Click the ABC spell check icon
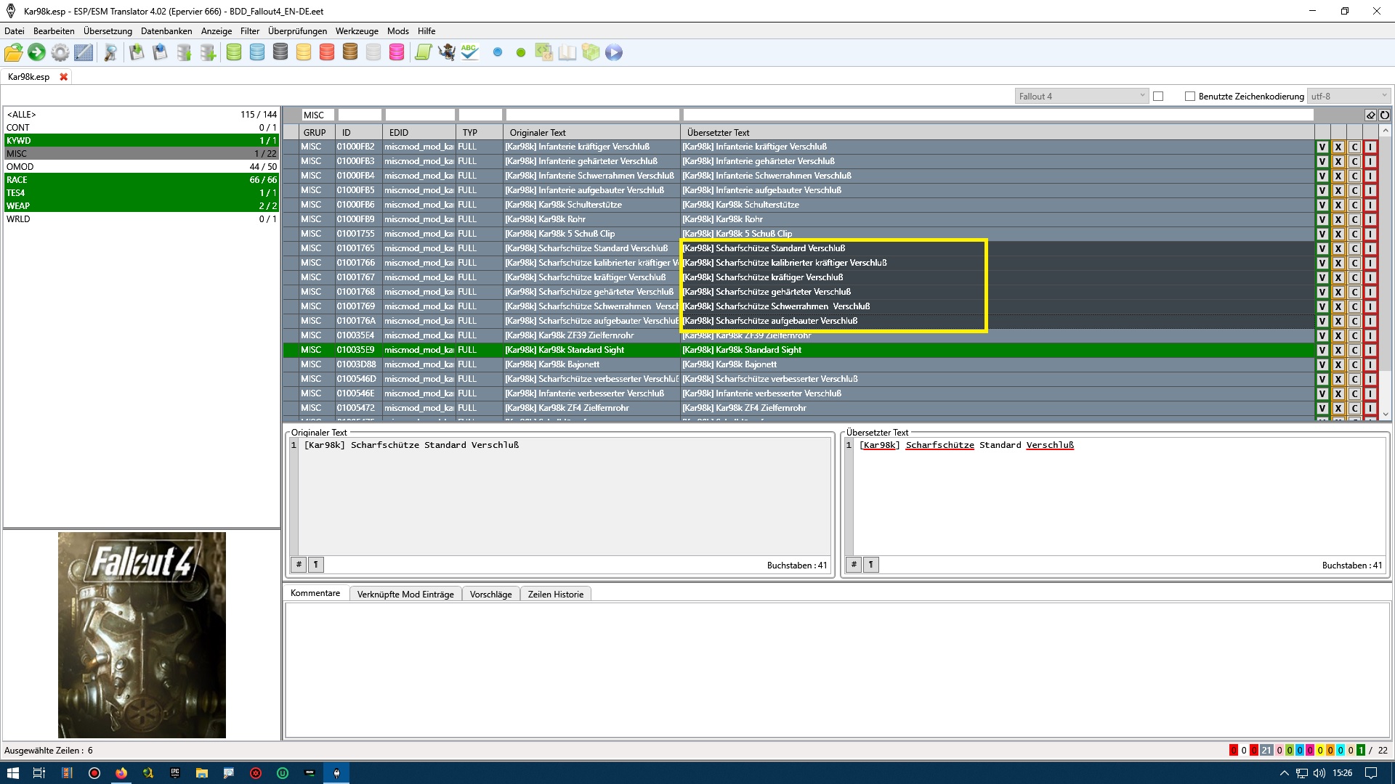The image size is (1395, 784). click(470, 52)
